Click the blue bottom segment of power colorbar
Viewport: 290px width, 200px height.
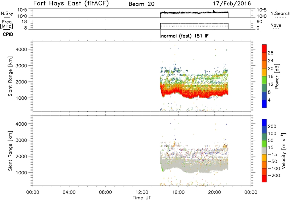(x=264, y=104)
